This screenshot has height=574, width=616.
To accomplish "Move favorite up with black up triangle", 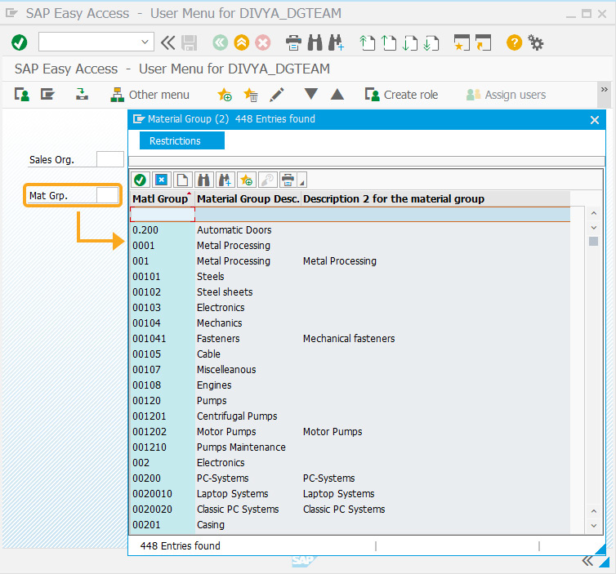I will [337, 94].
